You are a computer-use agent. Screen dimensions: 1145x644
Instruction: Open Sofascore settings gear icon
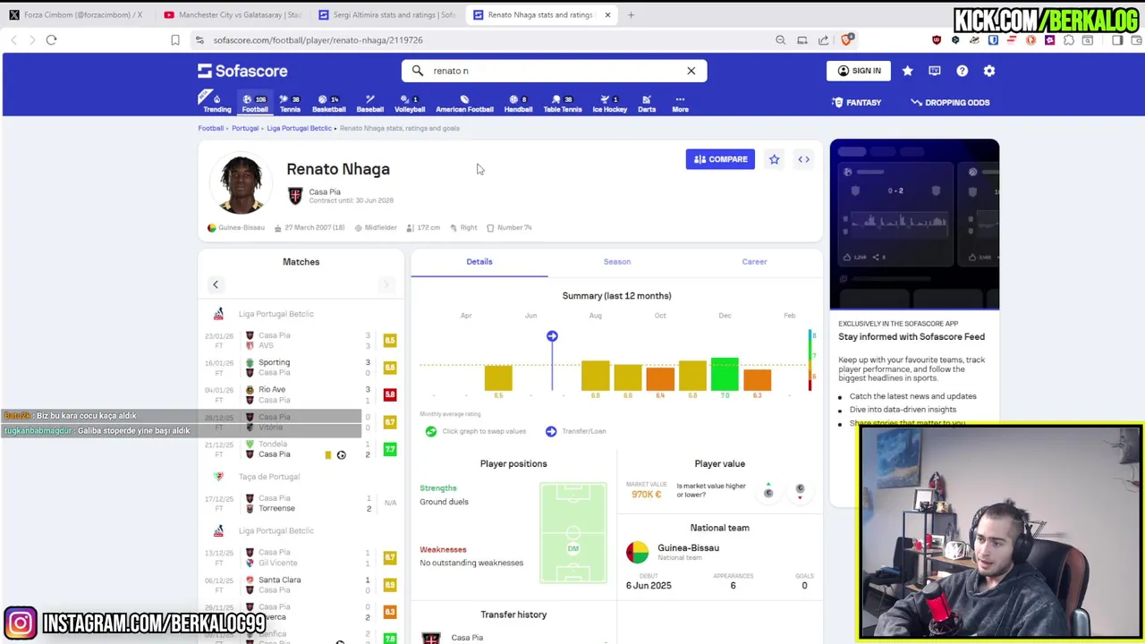coord(989,71)
